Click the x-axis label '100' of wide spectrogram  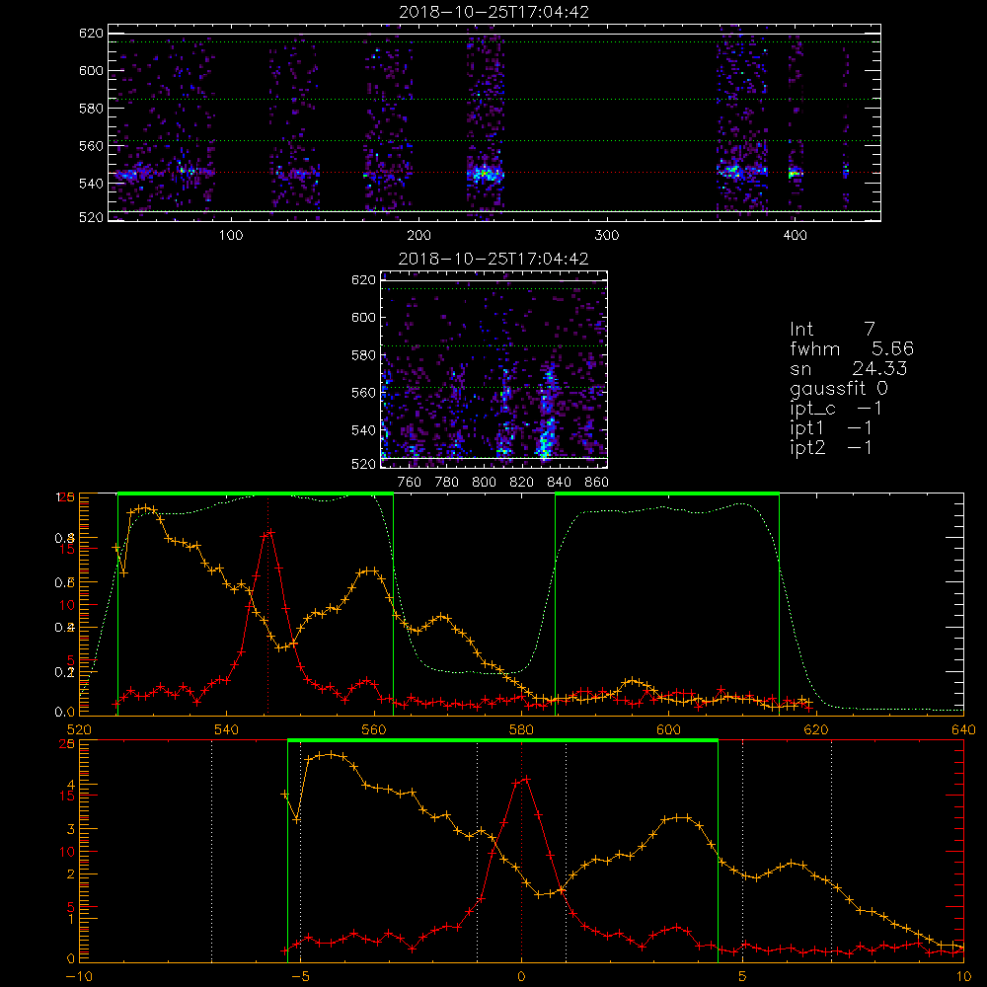point(231,236)
